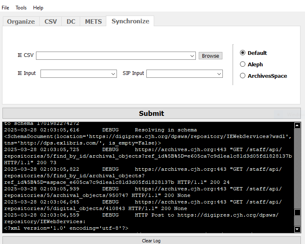Click the Clear Log button

tap(151, 240)
